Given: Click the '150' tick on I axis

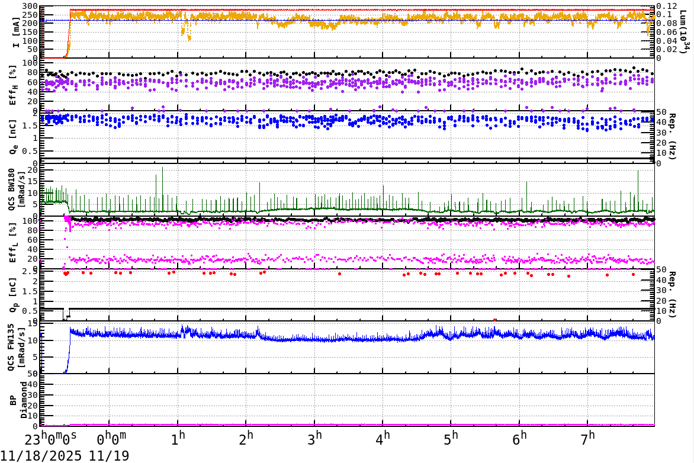Looking at the screenshot, I should click(30, 32).
